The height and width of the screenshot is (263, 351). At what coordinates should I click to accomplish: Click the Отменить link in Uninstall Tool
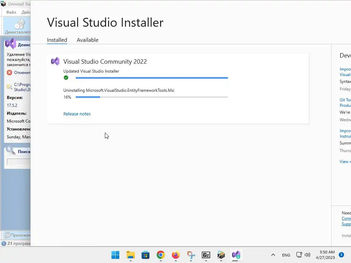click(22, 73)
